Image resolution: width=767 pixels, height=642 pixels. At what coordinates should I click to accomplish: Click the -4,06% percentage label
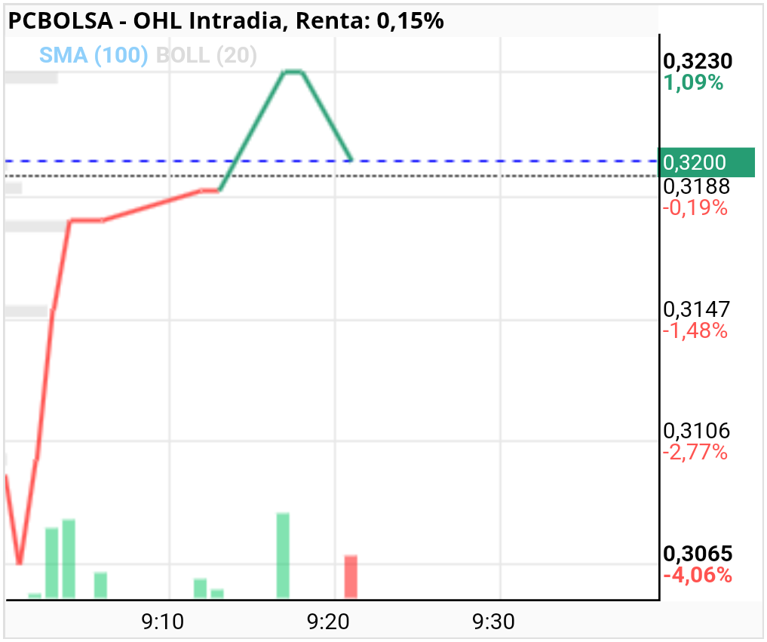click(697, 575)
